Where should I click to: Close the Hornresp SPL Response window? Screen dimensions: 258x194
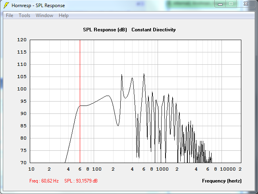pos(246,4)
